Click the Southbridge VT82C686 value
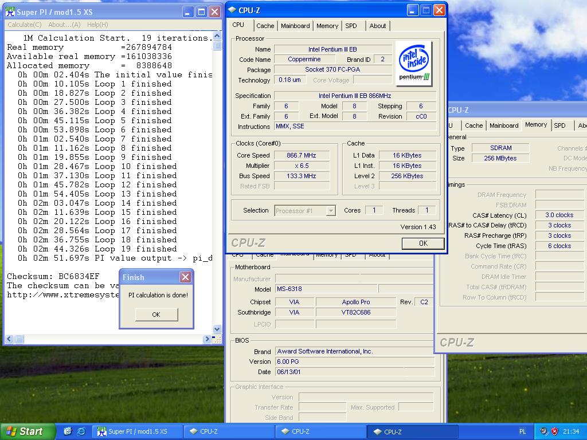Image resolution: width=587 pixels, height=440 pixels. (356, 312)
